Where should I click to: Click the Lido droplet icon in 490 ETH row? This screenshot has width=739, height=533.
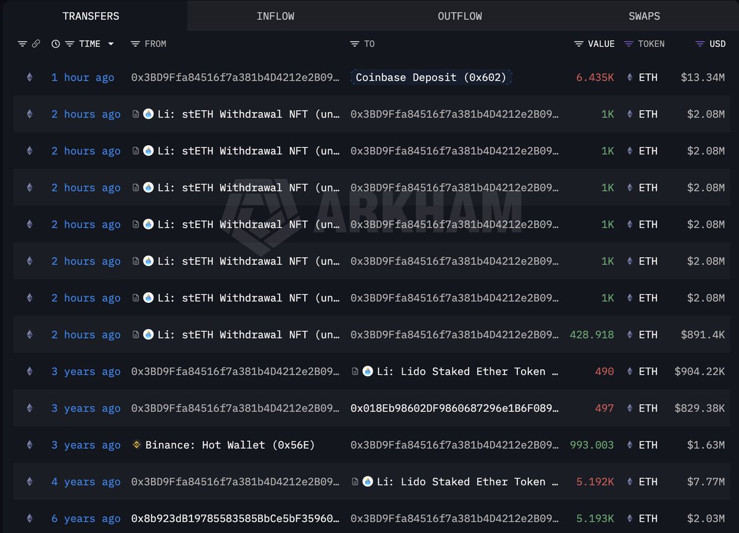(x=368, y=372)
